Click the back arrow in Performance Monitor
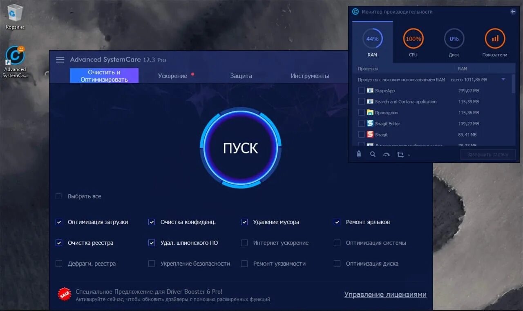The height and width of the screenshot is (311, 523). click(x=513, y=12)
